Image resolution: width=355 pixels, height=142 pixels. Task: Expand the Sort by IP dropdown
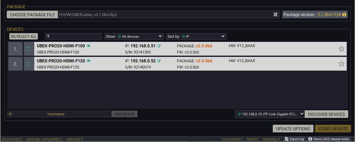[x=196, y=36]
